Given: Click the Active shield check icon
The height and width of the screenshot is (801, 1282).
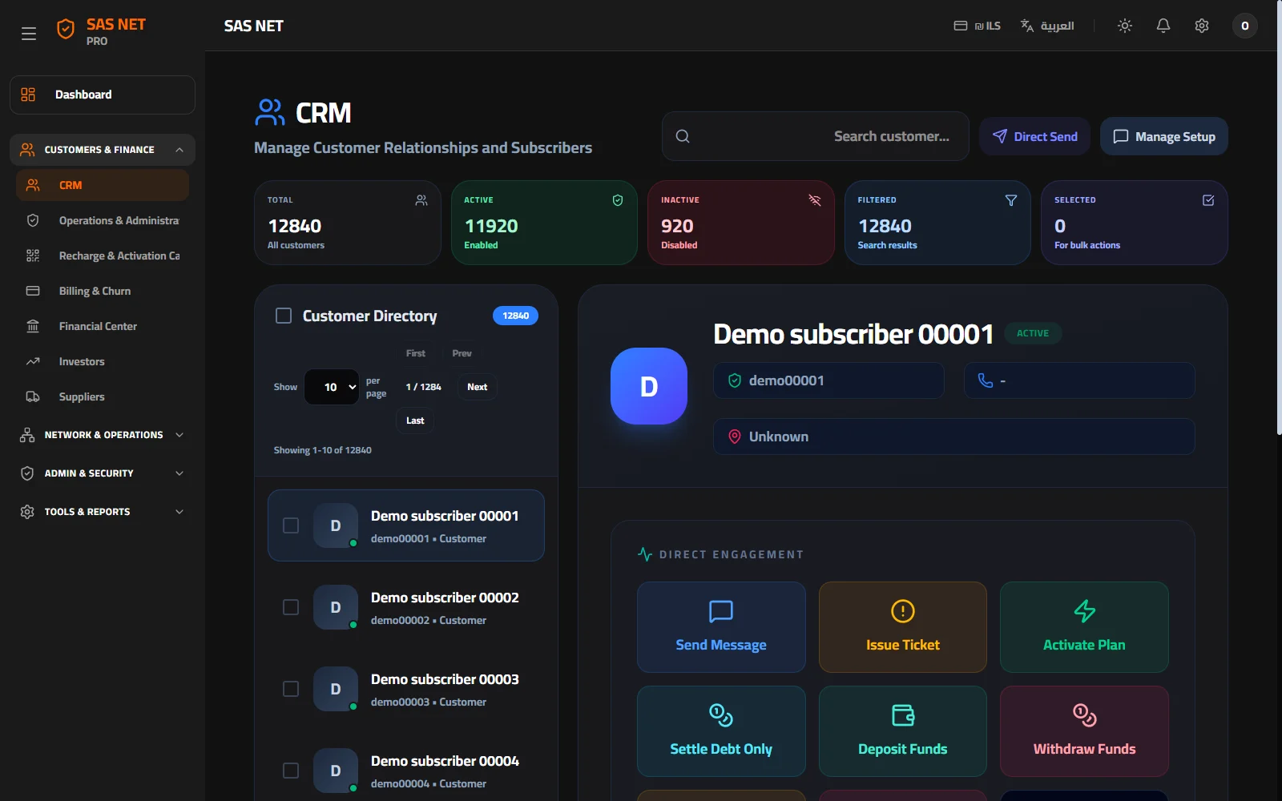Looking at the screenshot, I should (618, 200).
